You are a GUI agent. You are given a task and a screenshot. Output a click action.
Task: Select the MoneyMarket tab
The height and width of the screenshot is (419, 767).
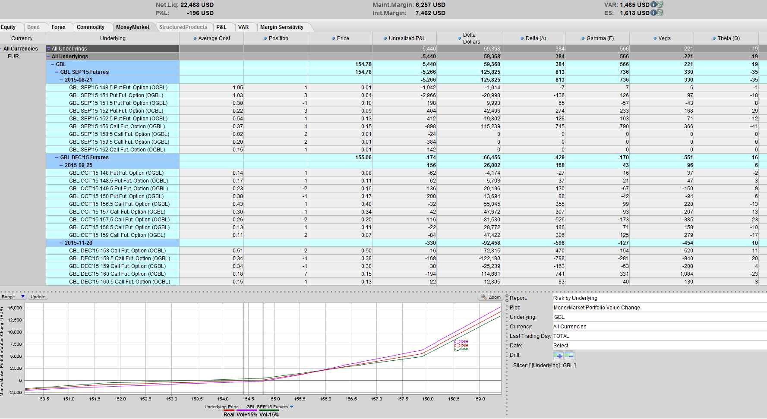tap(133, 27)
